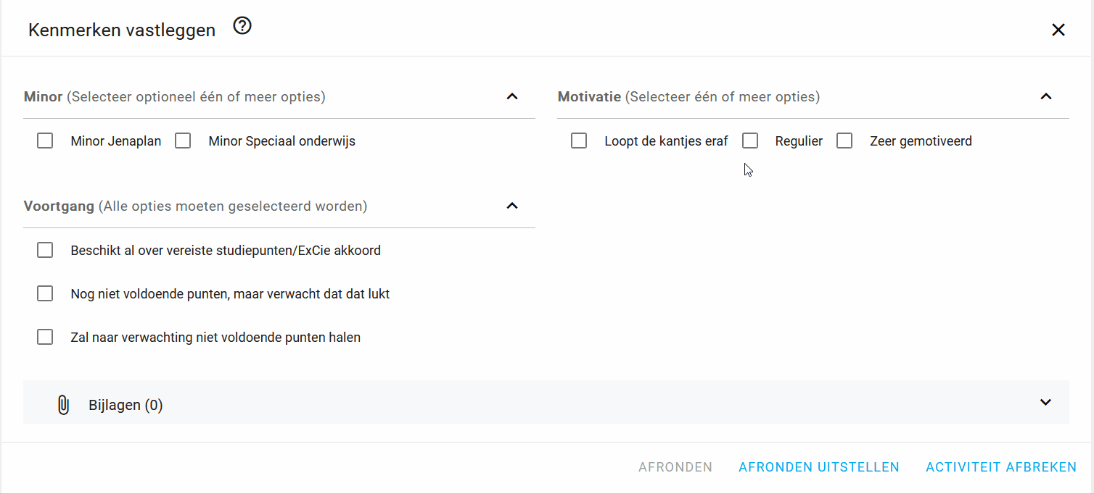Click the Bijlagen (0) label
The width and height of the screenshot is (1094, 494).
[x=125, y=404]
